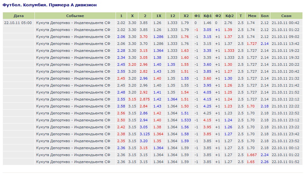This screenshot has height=194, width=305.
Task: Click scan time 21.10.11 00:42
Action: point(286,23)
